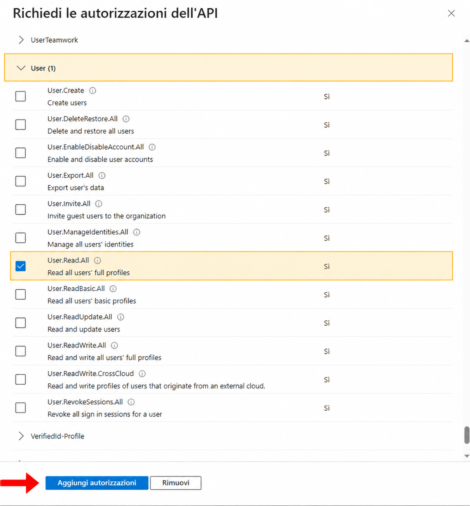
Task: Click info icon beside User.RevokeSessions.All
Action: tap(131, 402)
